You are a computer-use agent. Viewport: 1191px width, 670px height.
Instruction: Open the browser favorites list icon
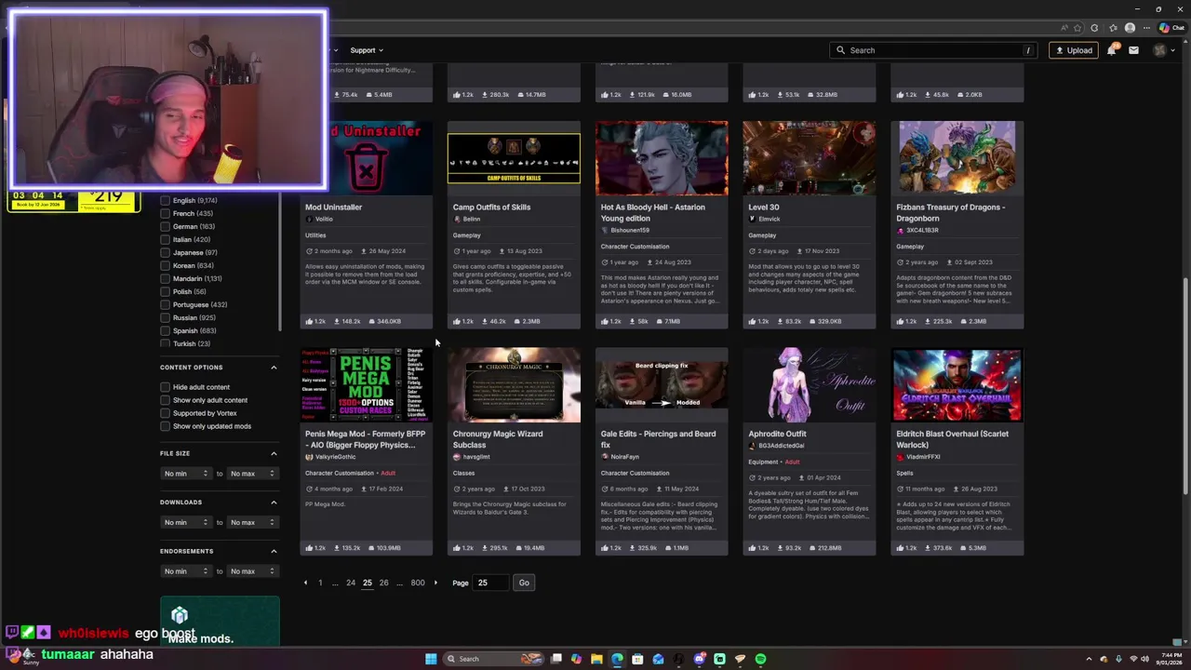[x=1112, y=28]
